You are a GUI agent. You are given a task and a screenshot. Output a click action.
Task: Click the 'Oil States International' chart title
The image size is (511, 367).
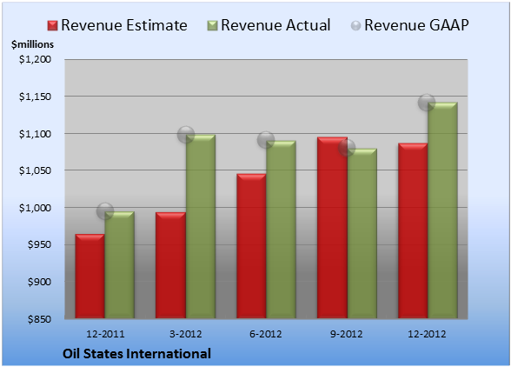tap(137, 354)
